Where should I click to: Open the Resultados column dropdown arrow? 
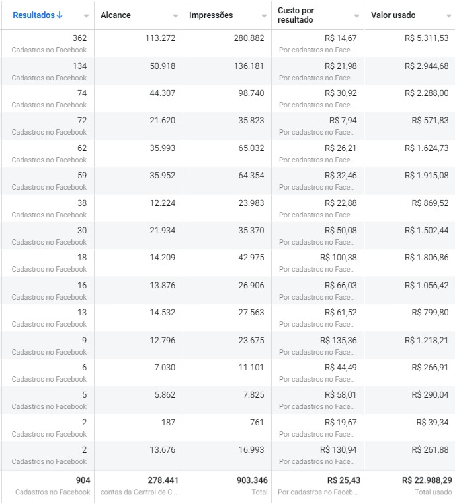point(86,16)
